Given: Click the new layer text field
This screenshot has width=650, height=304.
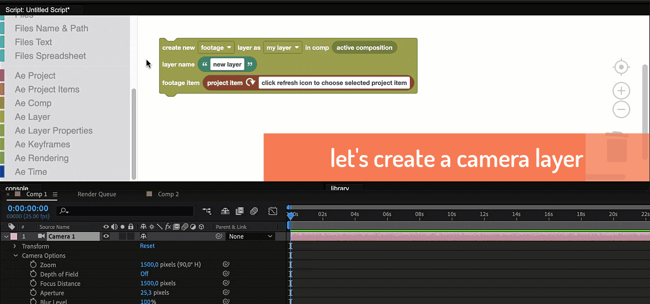Looking at the screenshot, I should [x=227, y=64].
